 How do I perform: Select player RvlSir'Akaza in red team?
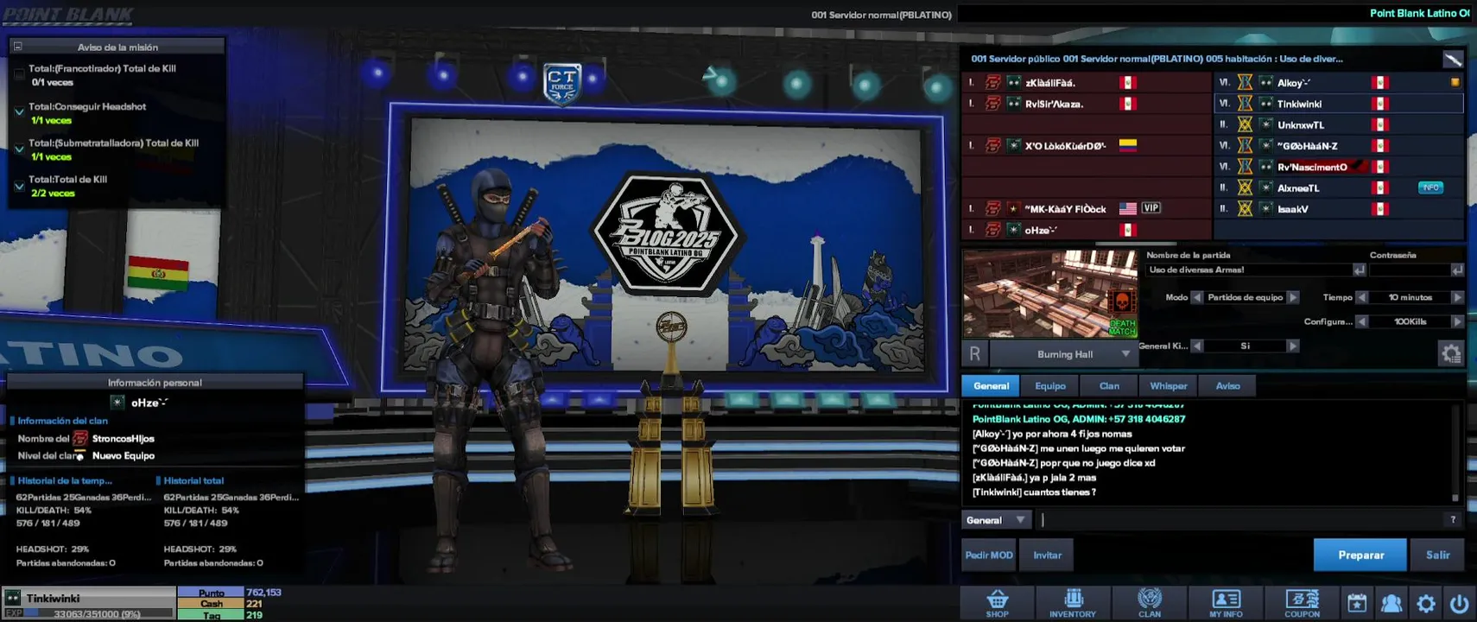pos(1087,104)
